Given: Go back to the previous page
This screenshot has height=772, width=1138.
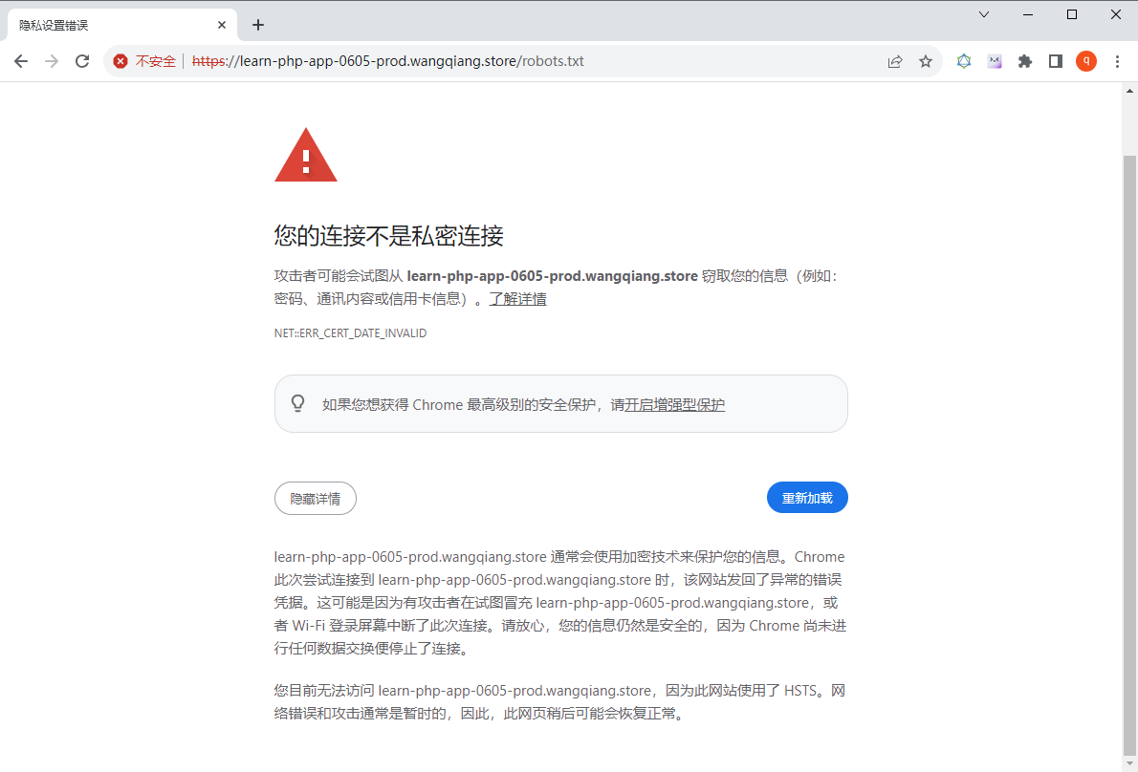Looking at the screenshot, I should [21, 61].
